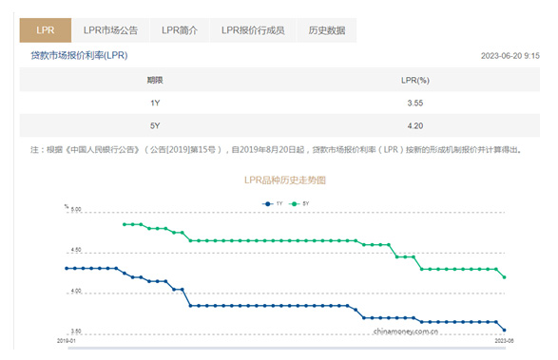
Task: Click the 5Y row in LPR table
Action: point(279,125)
